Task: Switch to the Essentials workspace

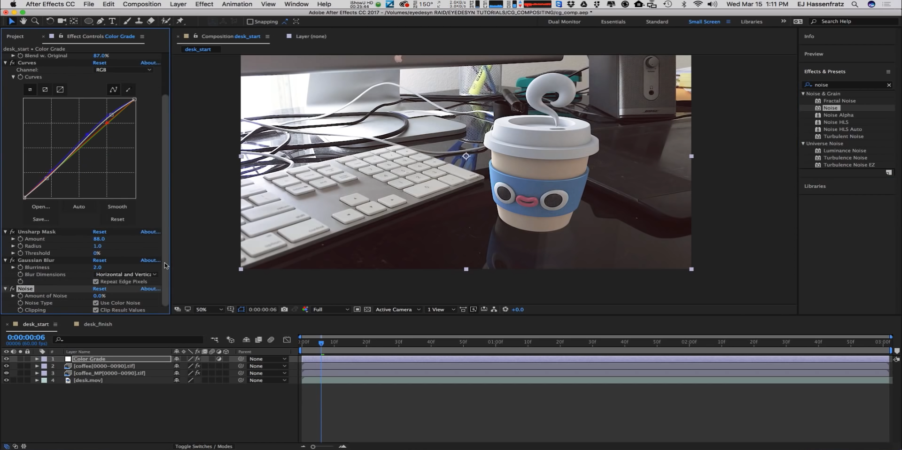Action: (x=613, y=22)
